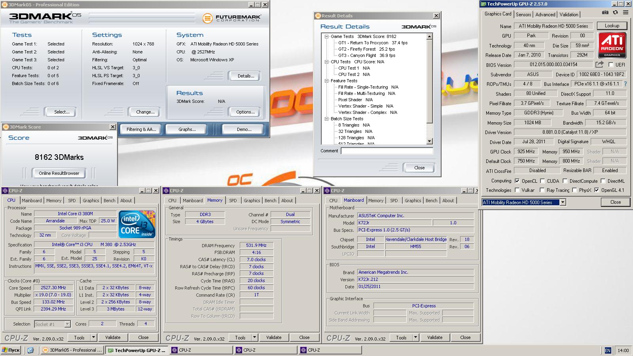Image resolution: width=633 pixels, height=356 pixels.
Task: Switch to the Advanced tab in GPU-Z
Action: pyautogui.click(x=545, y=14)
